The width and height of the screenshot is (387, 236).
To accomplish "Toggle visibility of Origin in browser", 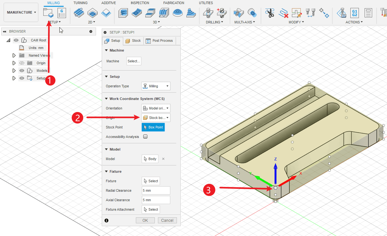I will click(x=22, y=63).
